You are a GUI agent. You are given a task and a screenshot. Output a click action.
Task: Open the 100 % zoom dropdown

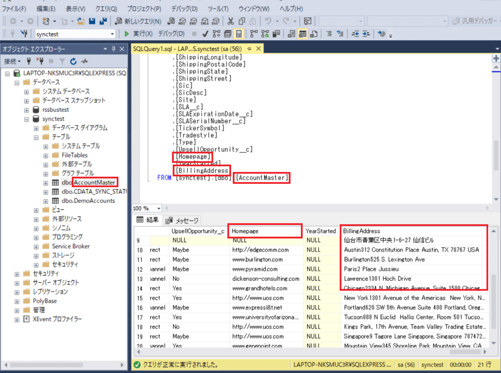tap(159, 208)
